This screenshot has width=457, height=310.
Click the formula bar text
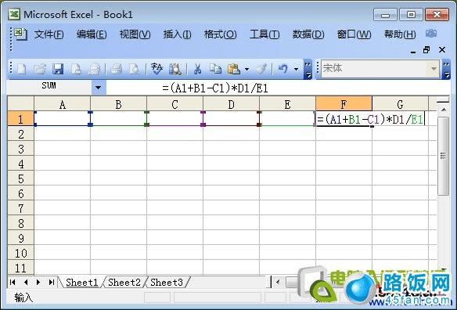point(215,88)
